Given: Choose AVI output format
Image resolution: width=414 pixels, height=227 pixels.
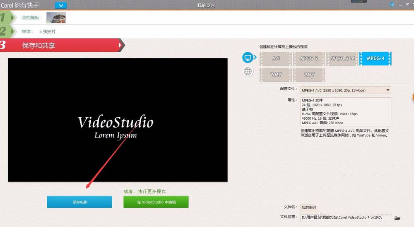Looking at the screenshot, I should coord(276,58).
